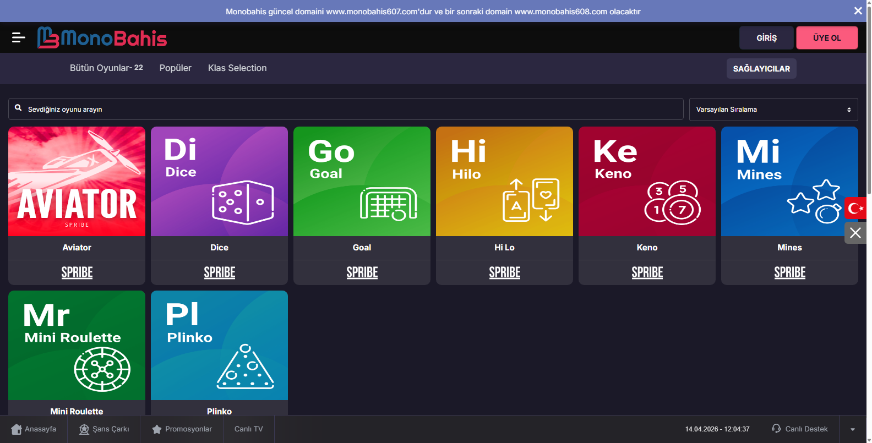The image size is (872, 443).
Task: Click the Spribe logo under Aviator
Action: (x=77, y=272)
